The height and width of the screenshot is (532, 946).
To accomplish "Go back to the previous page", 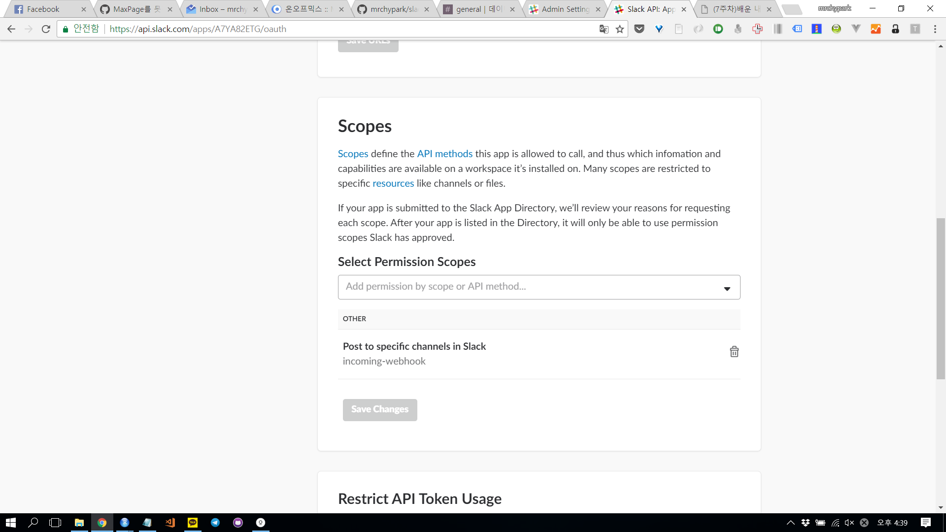I will coord(11,29).
